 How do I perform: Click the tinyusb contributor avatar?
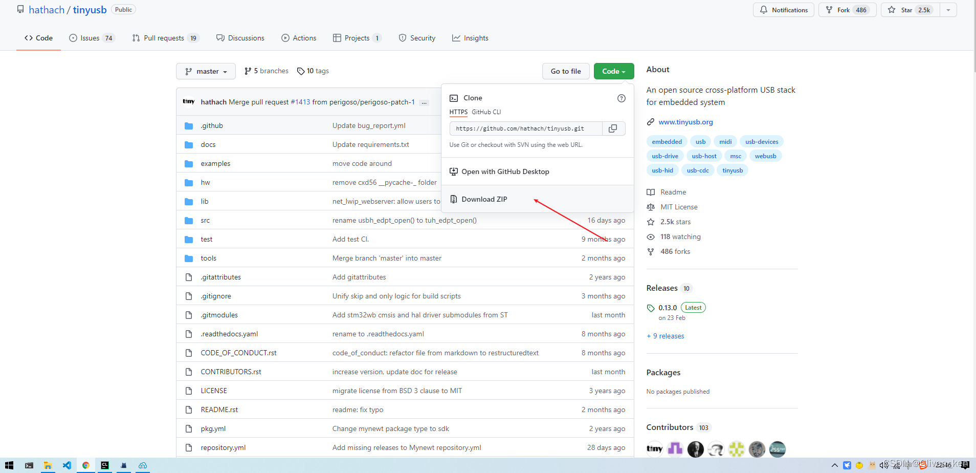[x=654, y=449]
